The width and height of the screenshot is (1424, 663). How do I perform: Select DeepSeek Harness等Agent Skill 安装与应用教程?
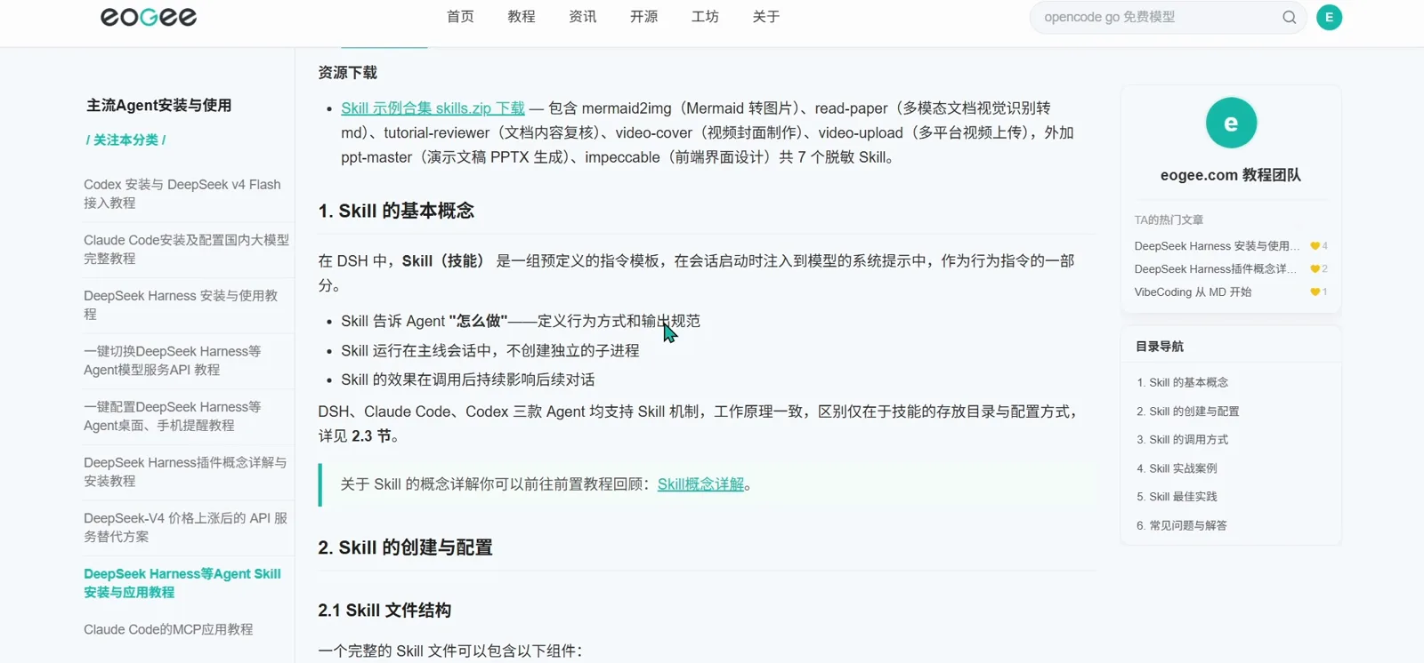pos(182,583)
